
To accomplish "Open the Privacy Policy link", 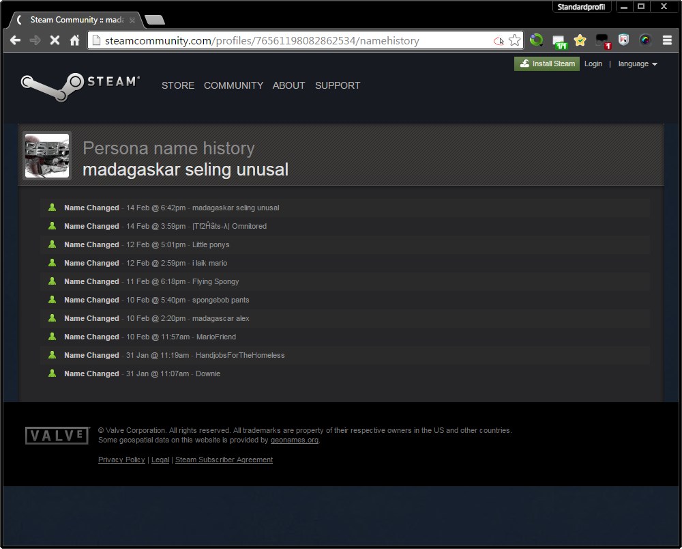I will pos(121,460).
